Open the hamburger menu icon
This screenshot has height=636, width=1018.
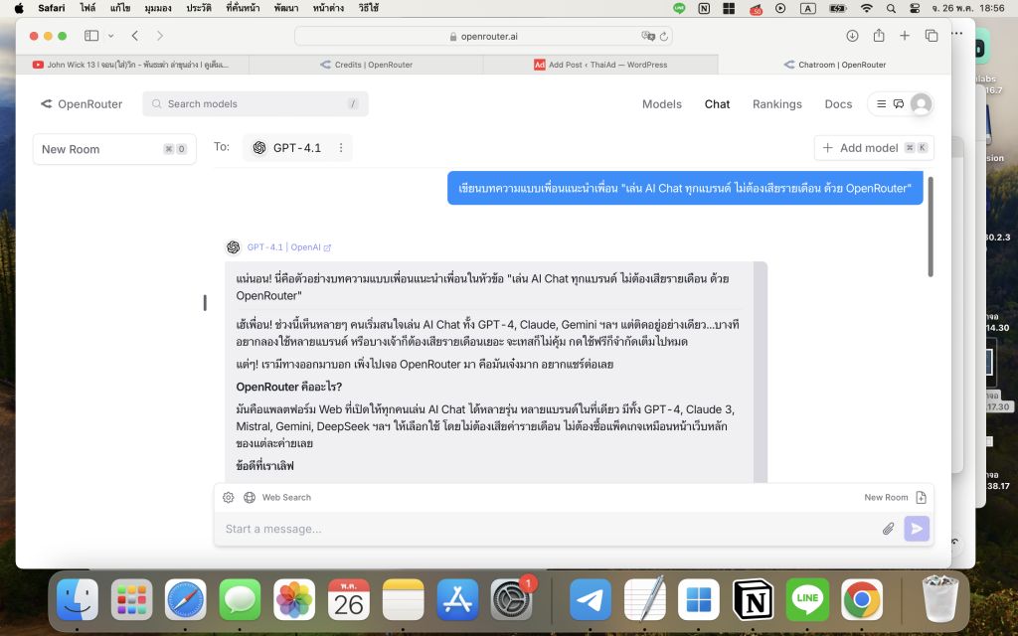(881, 103)
